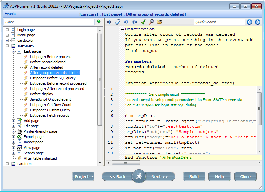Click the green dot filter indicator
Viewport: 265px width, 192px height.
(x=99, y=21)
